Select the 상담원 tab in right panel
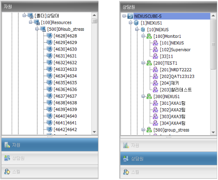This screenshot has width=218, height=180. click(169, 158)
